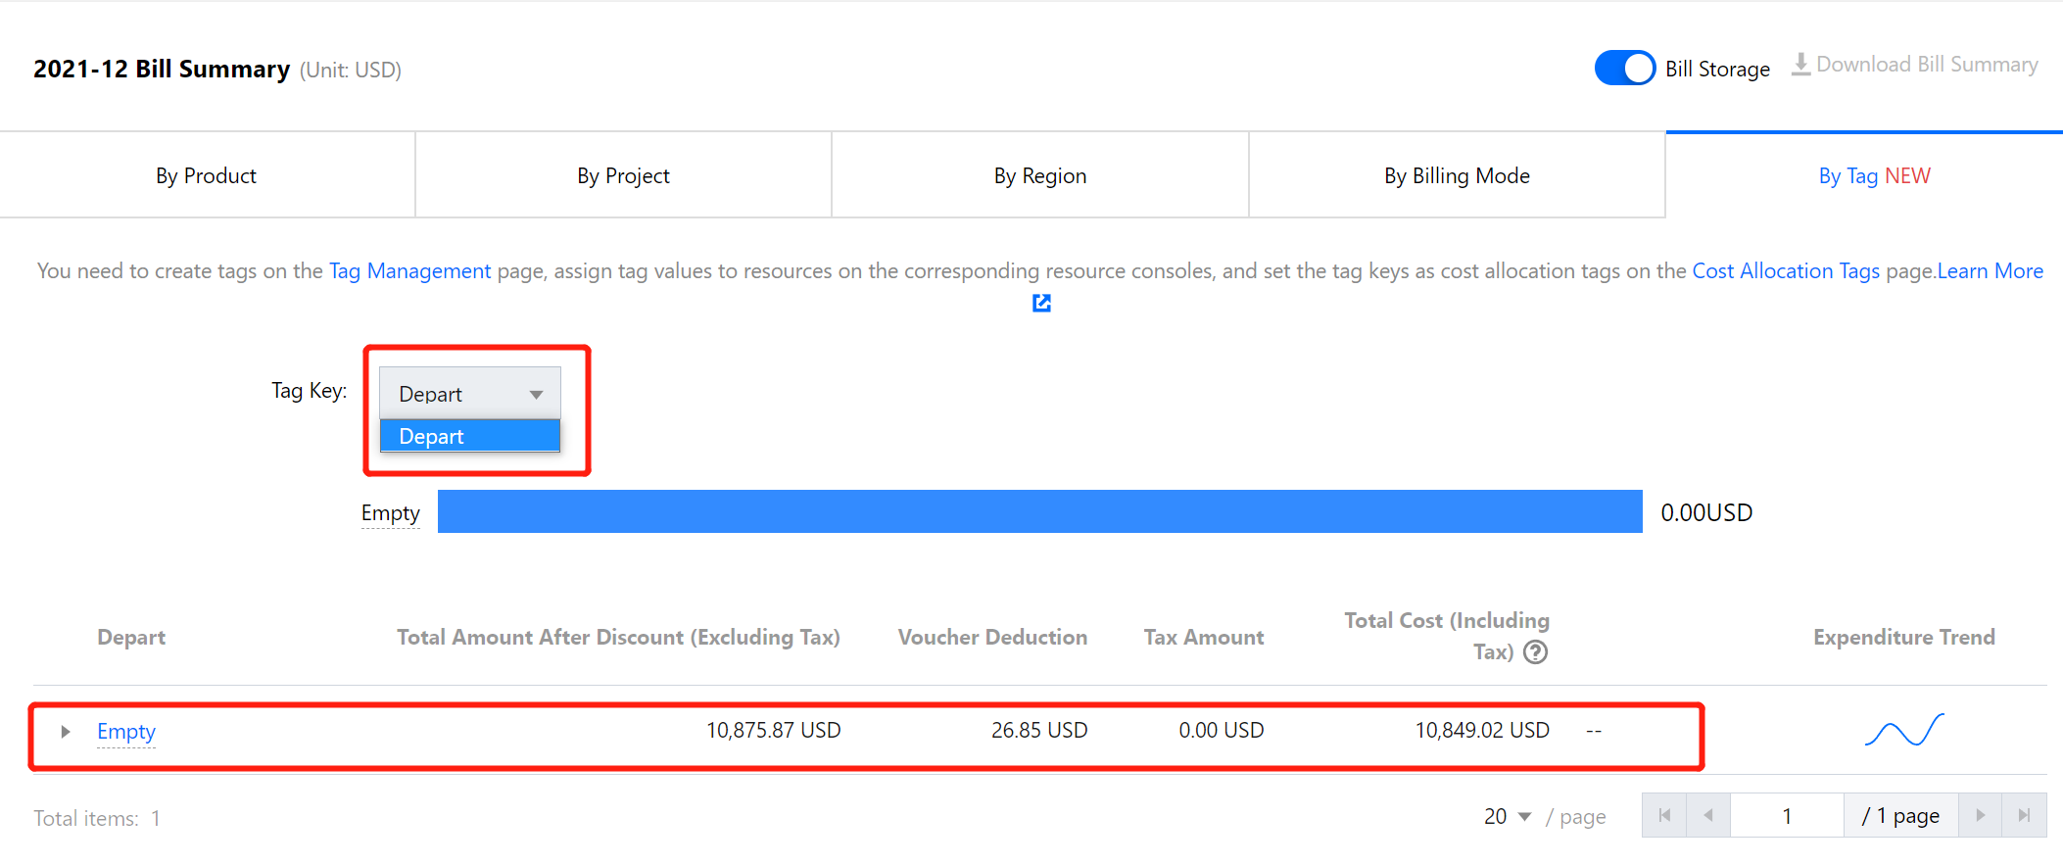This screenshot has height=865, width=2063.
Task: Go to the first page arrow
Action: [1664, 815]
